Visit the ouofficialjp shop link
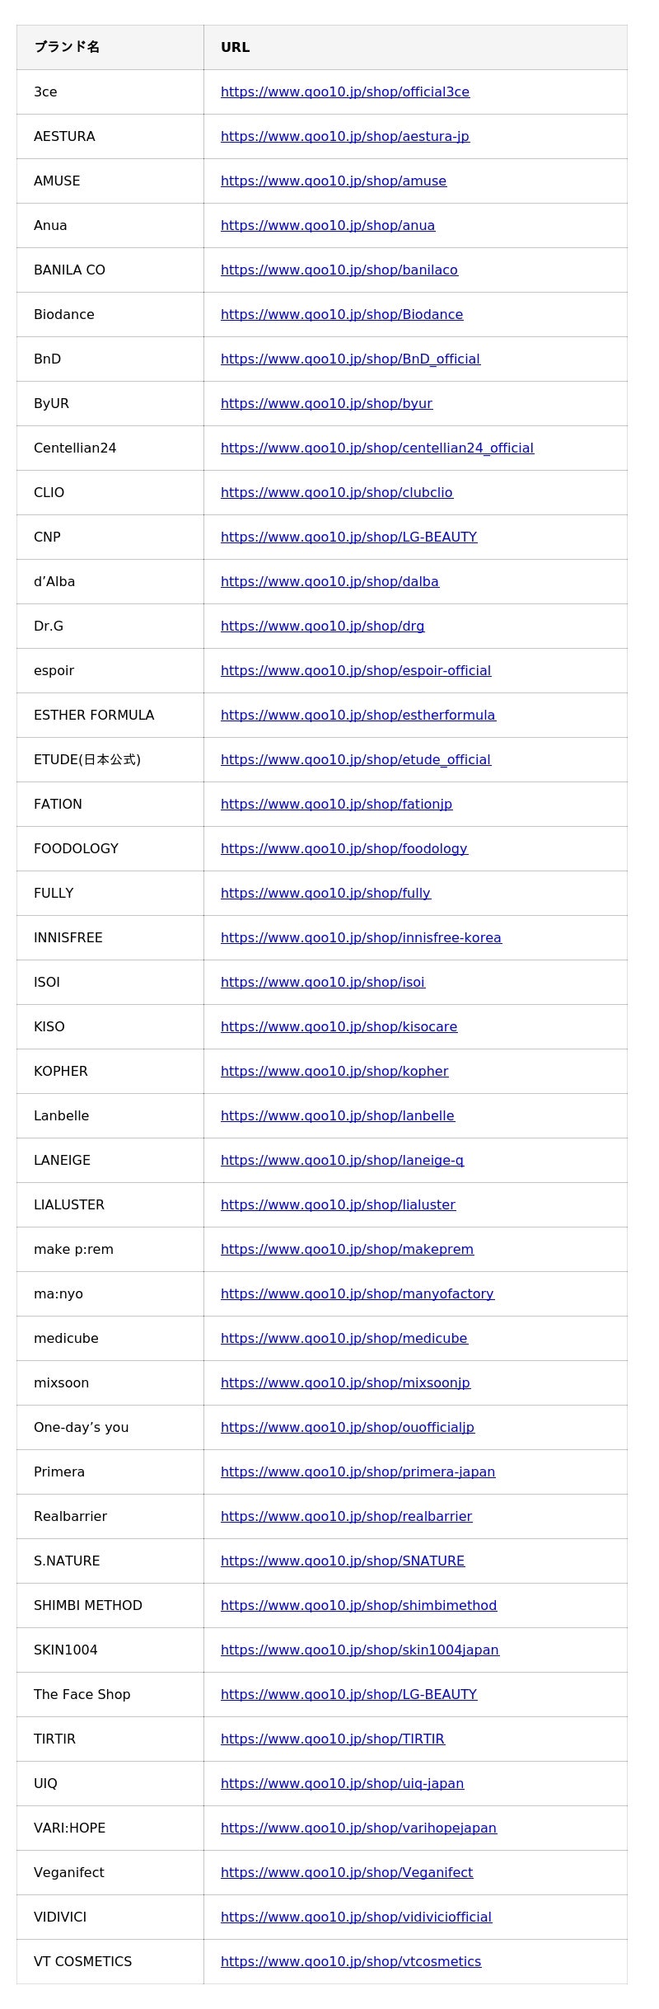The height and width of the screenshot is (2009, 659). click(x=347, y=1428)
